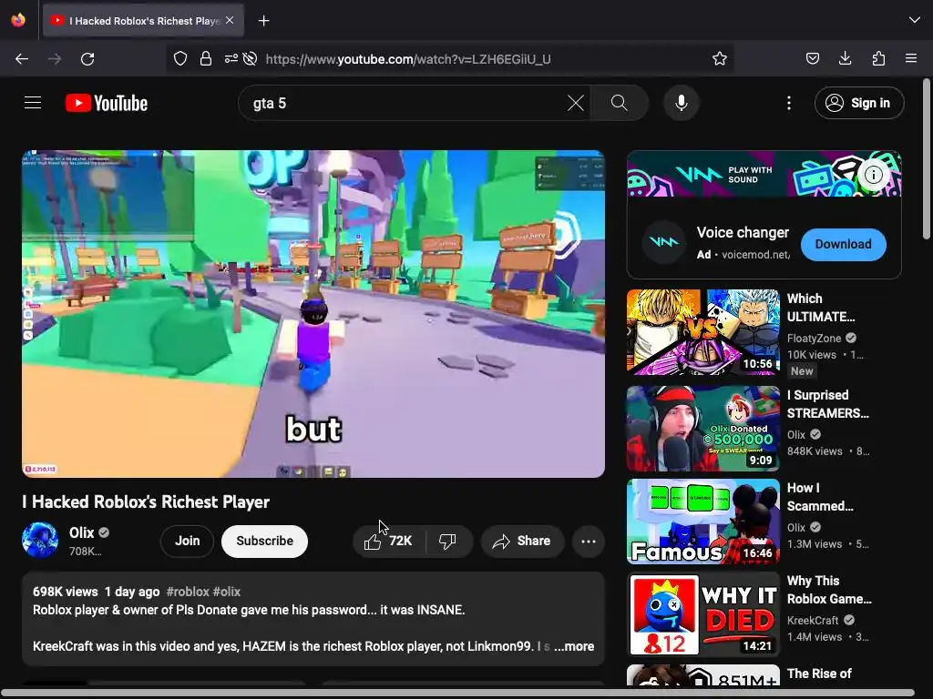Open the Voicemod ad logo
The width and height of the screenshot is (933, 699).
tap(663, 242)
